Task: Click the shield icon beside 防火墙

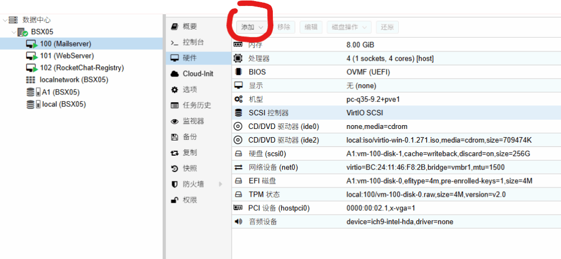Action: [175, 184]
